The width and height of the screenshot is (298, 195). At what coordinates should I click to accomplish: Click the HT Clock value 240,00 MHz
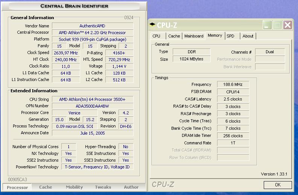[x=66, y=60]
